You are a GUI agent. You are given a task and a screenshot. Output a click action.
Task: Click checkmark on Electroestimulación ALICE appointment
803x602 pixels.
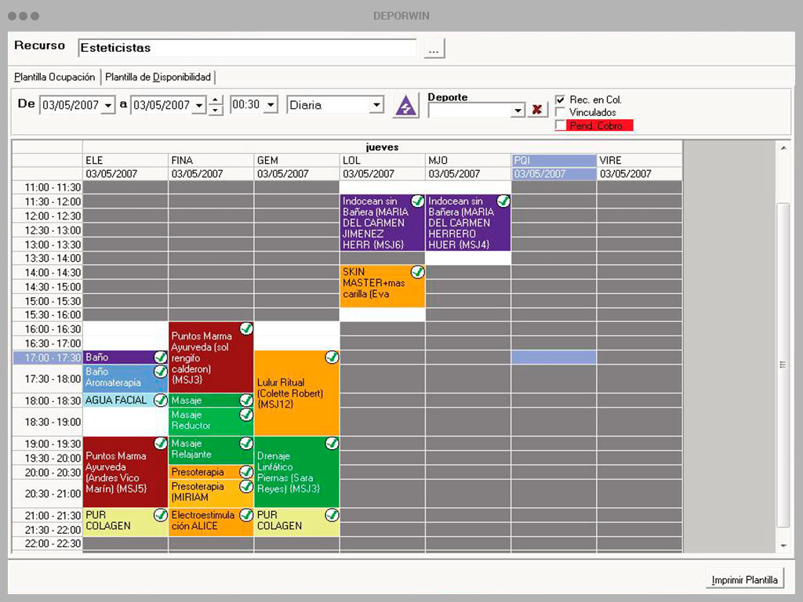tap(246, 515)
